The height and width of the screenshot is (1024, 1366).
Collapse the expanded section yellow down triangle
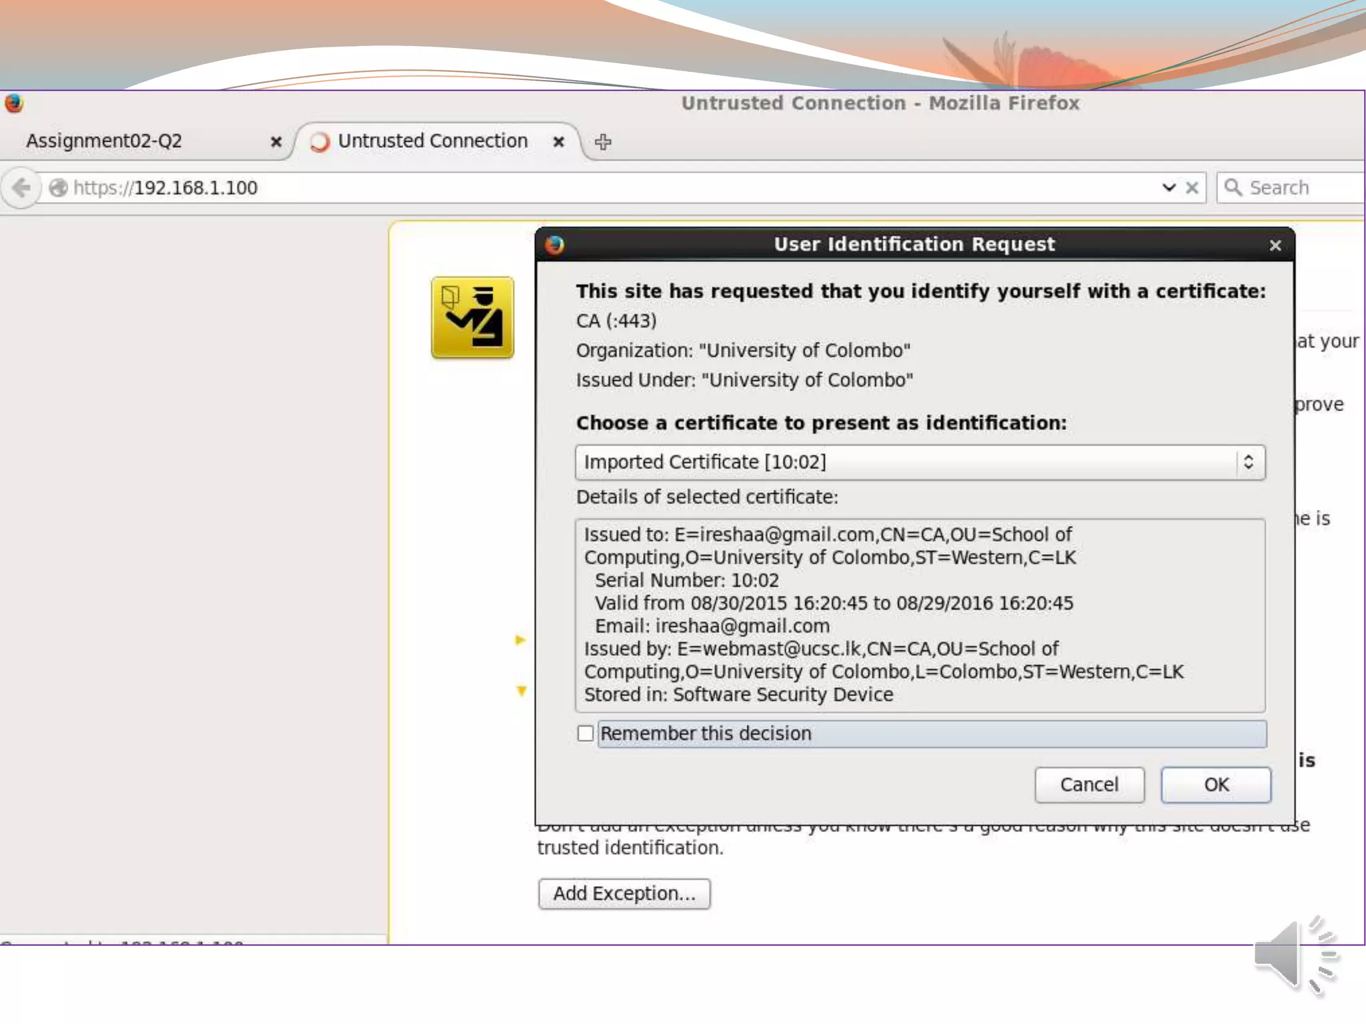(522, 691)
